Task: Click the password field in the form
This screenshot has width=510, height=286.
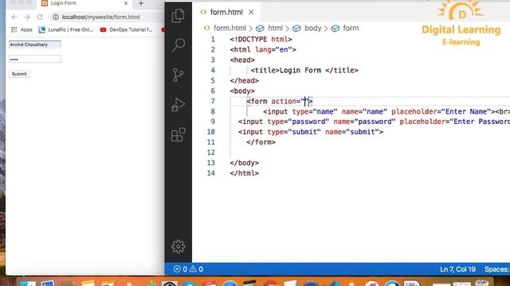Action: point(35,59)
